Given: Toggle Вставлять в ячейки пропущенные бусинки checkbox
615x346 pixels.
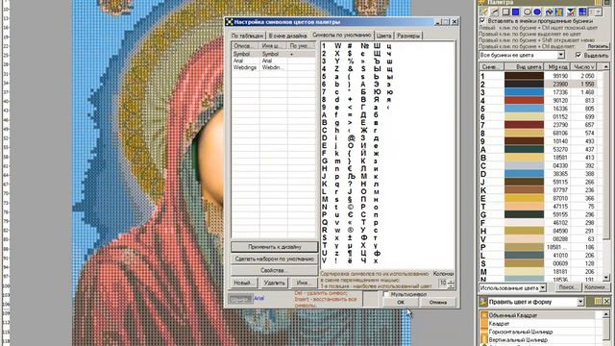Looking at the screenshot, I should [482, 21].
